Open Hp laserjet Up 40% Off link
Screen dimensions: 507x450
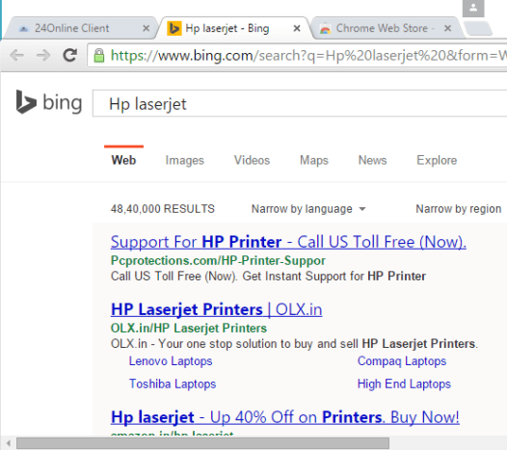click(x=285, y=417)
